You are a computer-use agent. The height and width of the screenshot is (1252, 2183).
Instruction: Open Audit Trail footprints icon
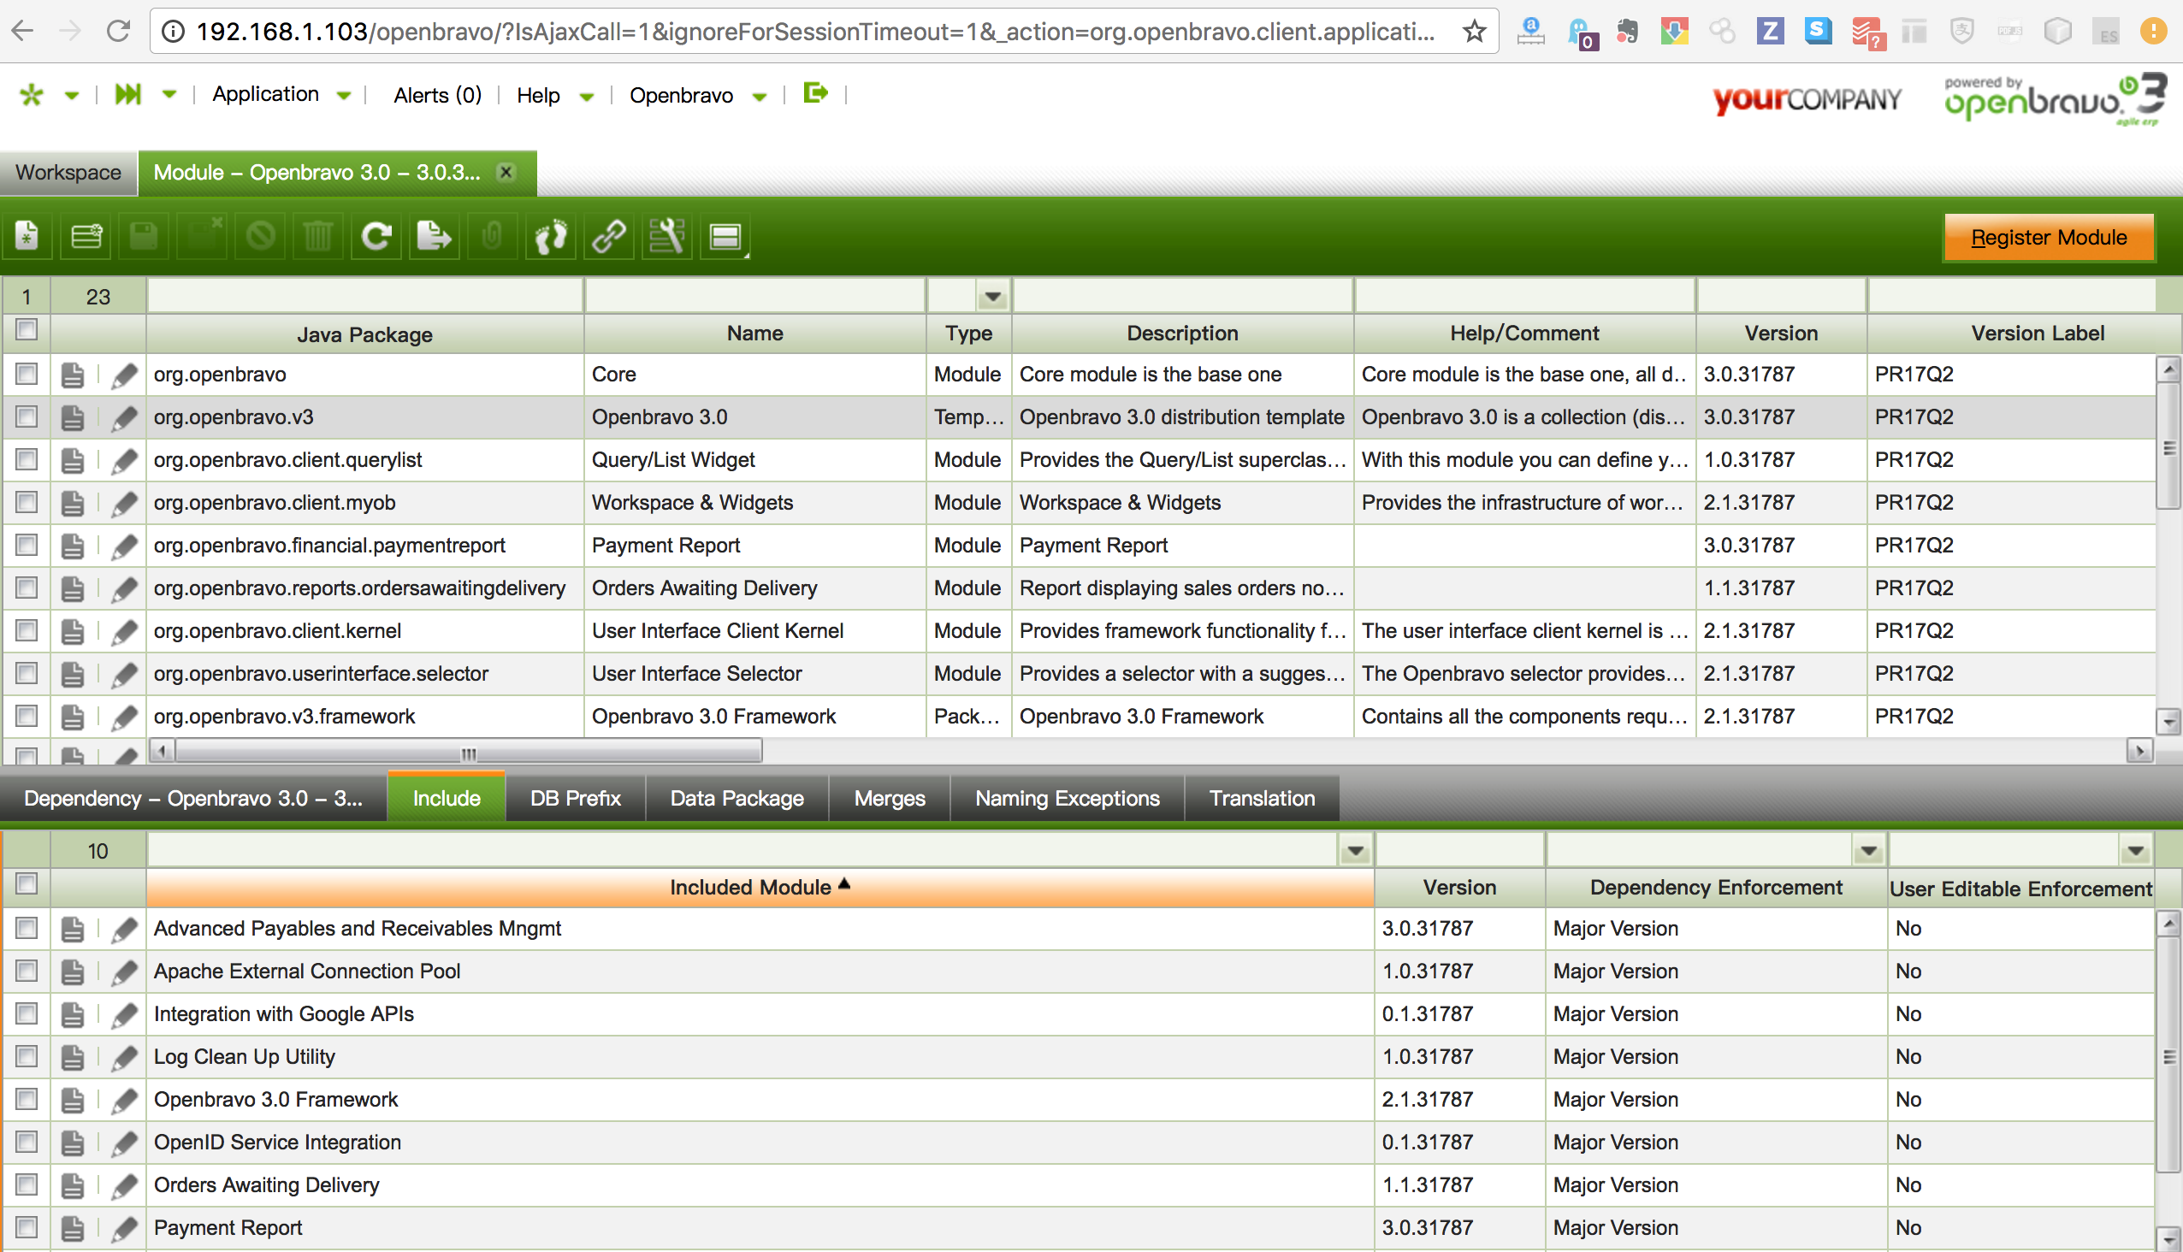pyautogui.click(x=551, y=236)
